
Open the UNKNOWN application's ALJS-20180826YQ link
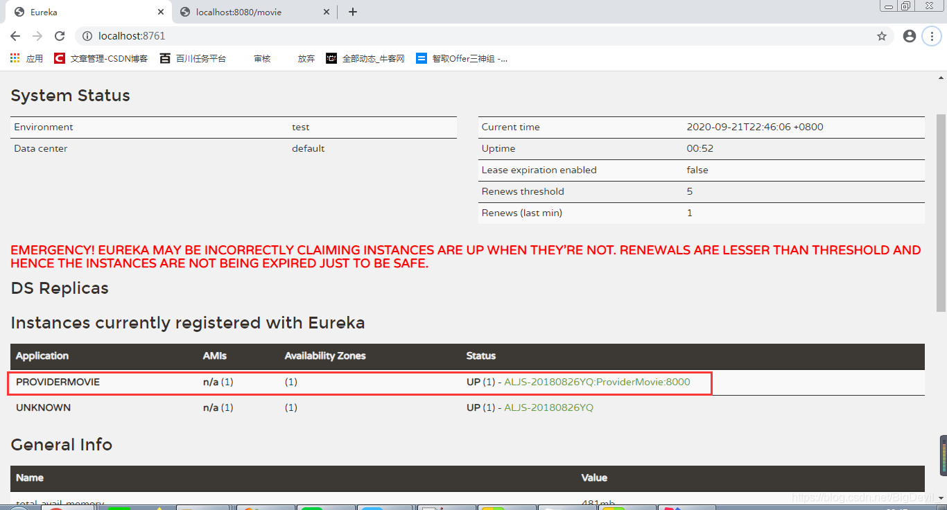click(x=548, y=407)
